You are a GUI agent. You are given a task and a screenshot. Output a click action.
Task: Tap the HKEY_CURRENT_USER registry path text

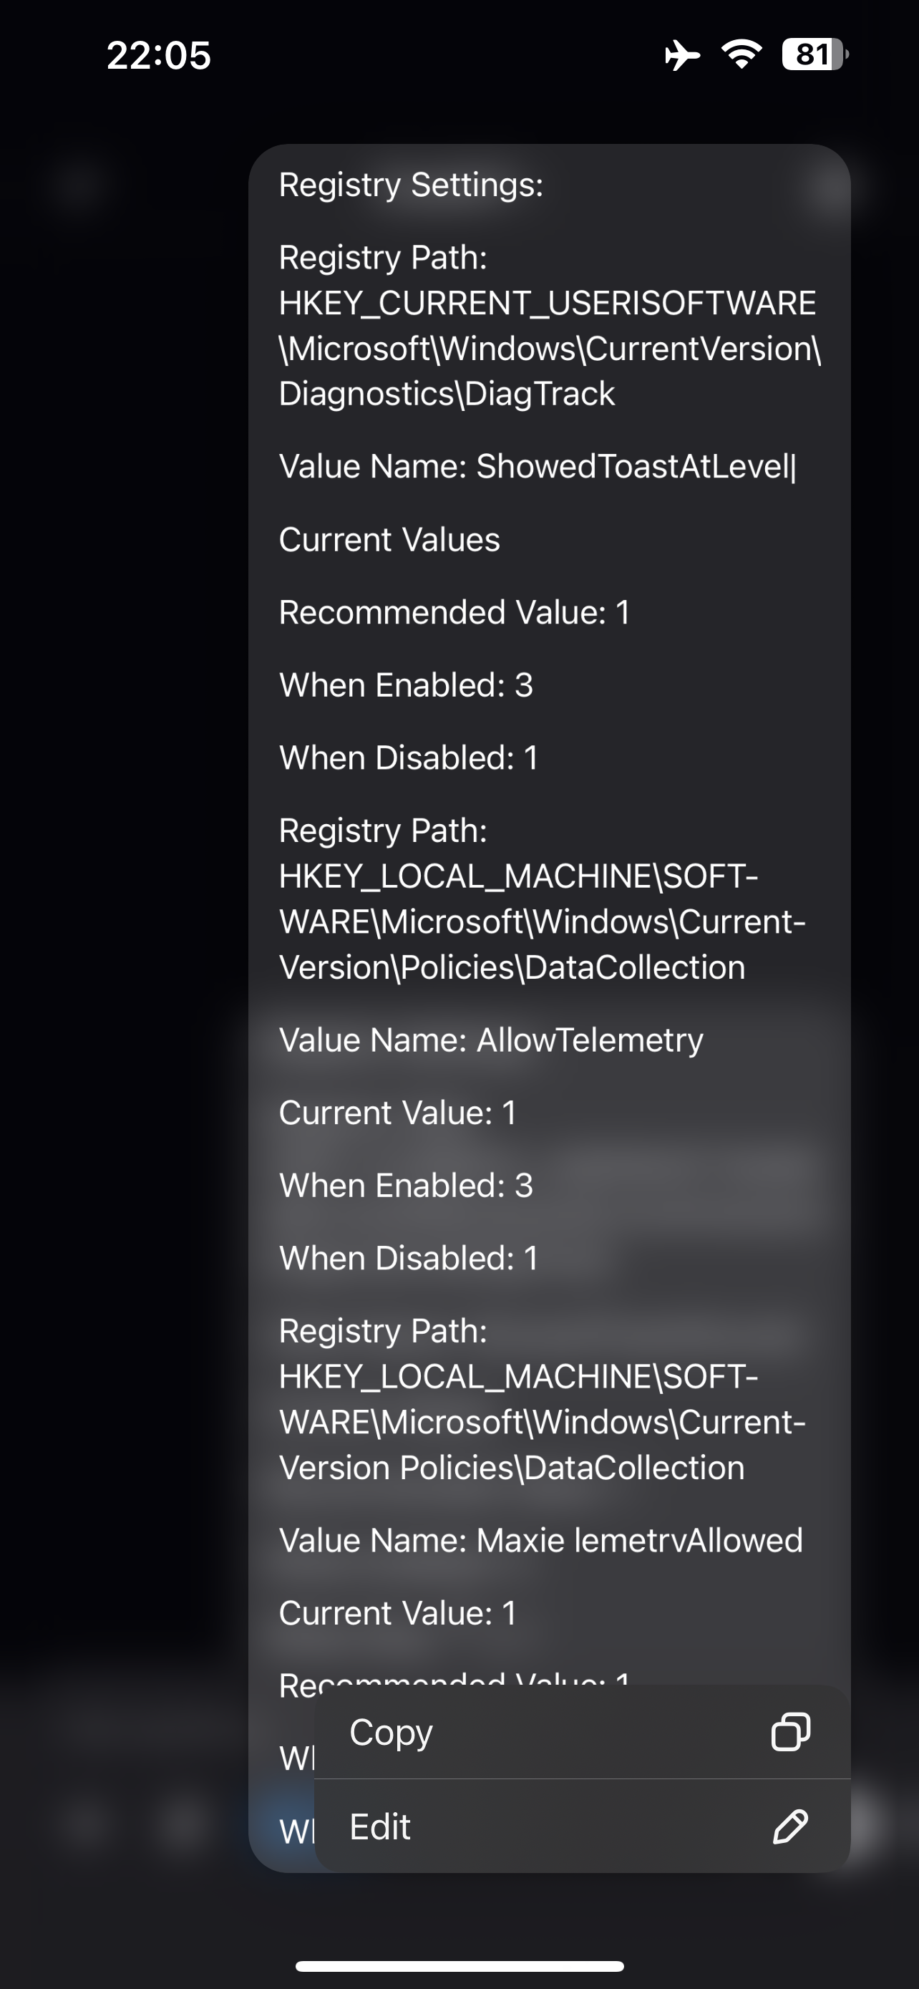pyautogui.click(x=550, y=348)
